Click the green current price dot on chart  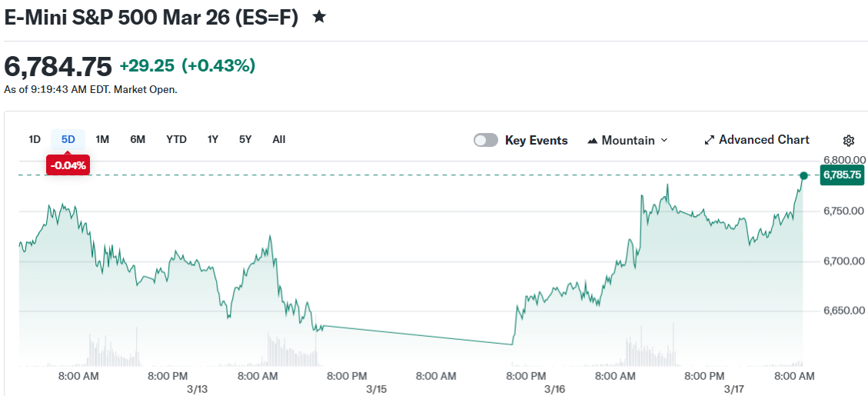point(803,176)
